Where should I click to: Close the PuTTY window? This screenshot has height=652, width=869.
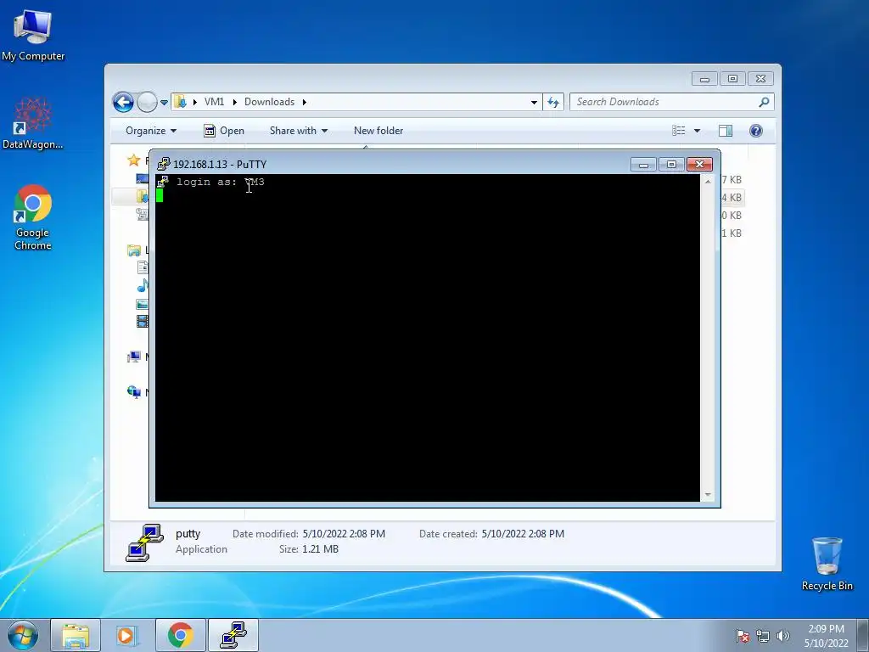click(x=699, y=165)
